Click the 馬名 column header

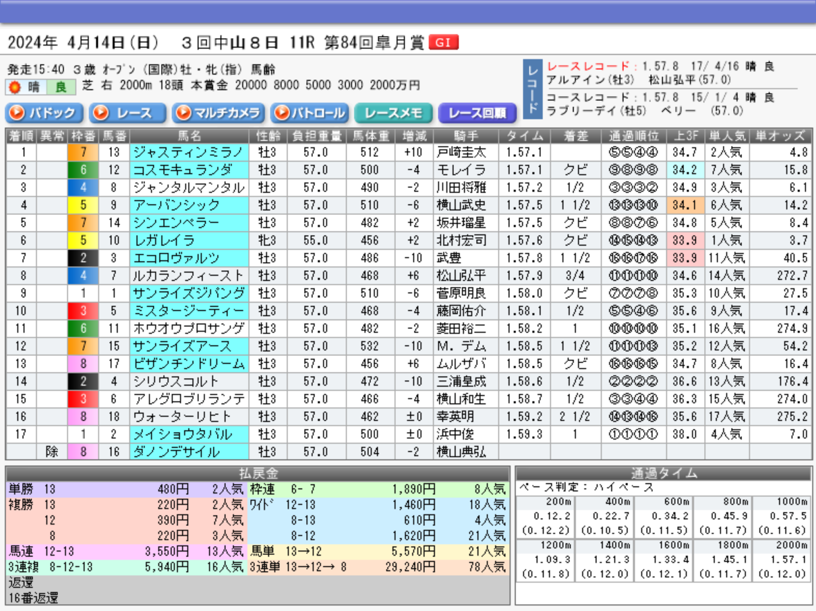click(x=189, y=136)
